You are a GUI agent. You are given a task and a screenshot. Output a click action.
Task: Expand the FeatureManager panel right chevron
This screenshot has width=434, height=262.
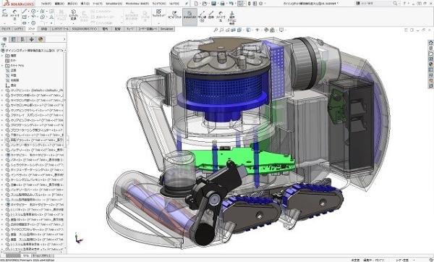point(64,39)
